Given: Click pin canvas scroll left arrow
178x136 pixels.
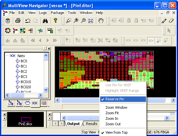Looking at the screenshot, I should [x=58, y=100].
